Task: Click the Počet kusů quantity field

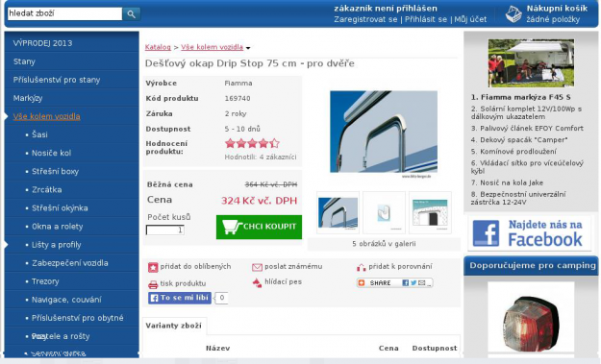Action: [165, 230]
